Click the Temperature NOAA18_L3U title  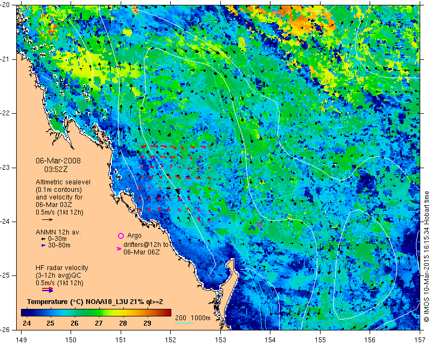tap(95, 302)
